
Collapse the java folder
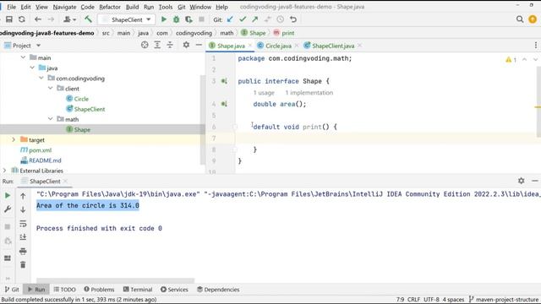32,68
